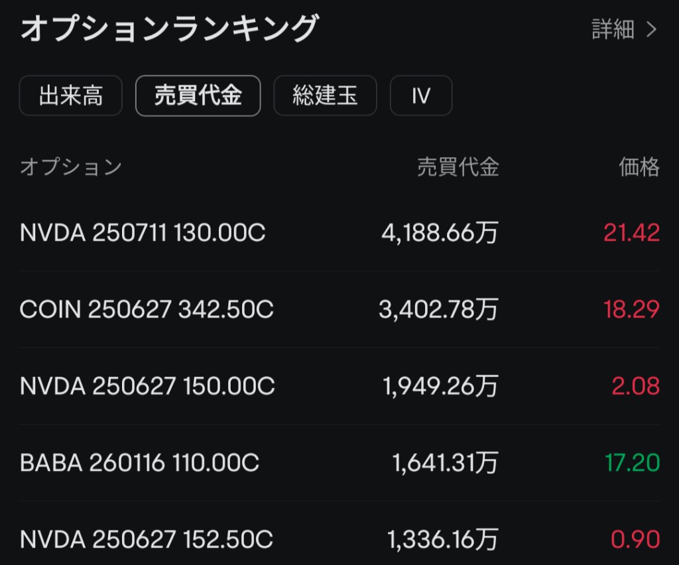
Task: Click the オプションランキング section title
Action: click(x=170, y=29)
